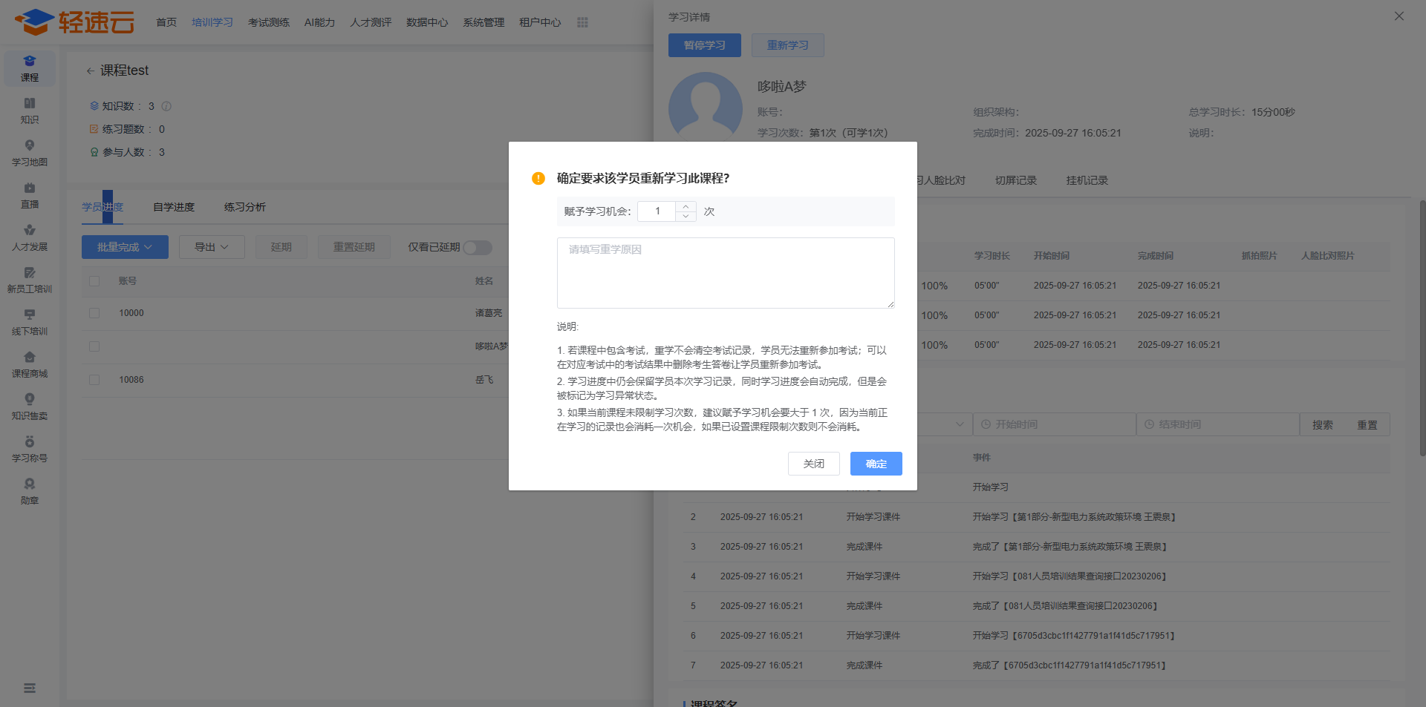This screenshot has width=1426, height=707.
Task: Click the 课程 sidebar icon
Action: (30, 68)
